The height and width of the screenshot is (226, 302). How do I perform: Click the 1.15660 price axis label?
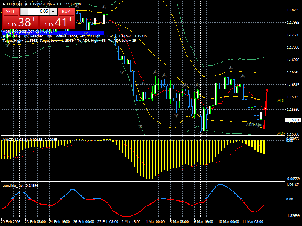pos(293,110)
